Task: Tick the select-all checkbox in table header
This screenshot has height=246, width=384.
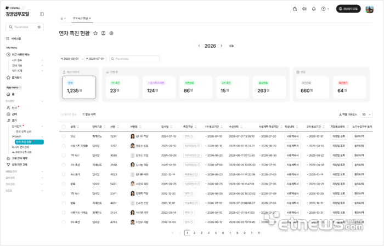Action: pos(64,127)
